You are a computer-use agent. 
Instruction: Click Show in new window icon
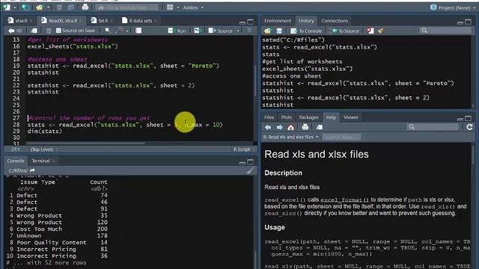[34, 31]
